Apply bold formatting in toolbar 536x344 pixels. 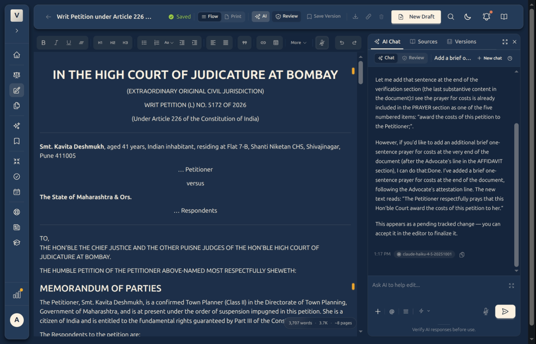click(x=43, y=43)
